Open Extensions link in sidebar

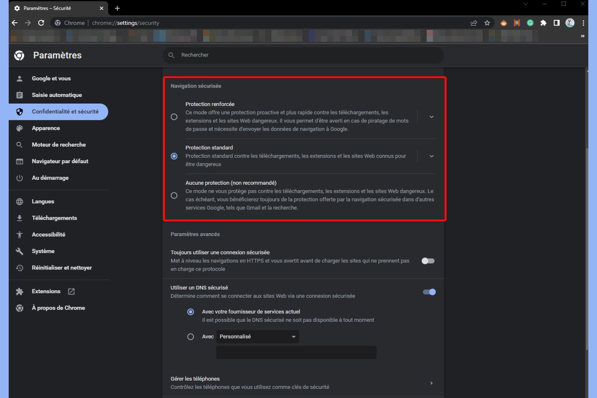46,291
